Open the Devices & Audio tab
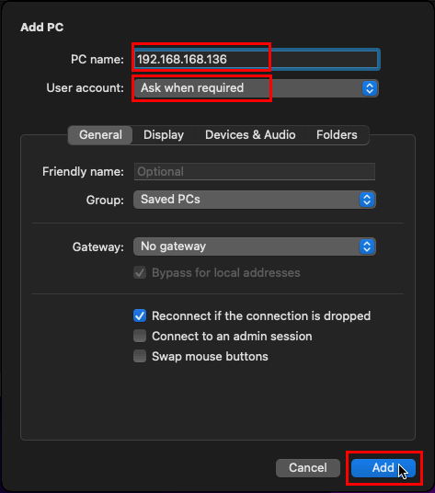435x493 pixels. 250,135
